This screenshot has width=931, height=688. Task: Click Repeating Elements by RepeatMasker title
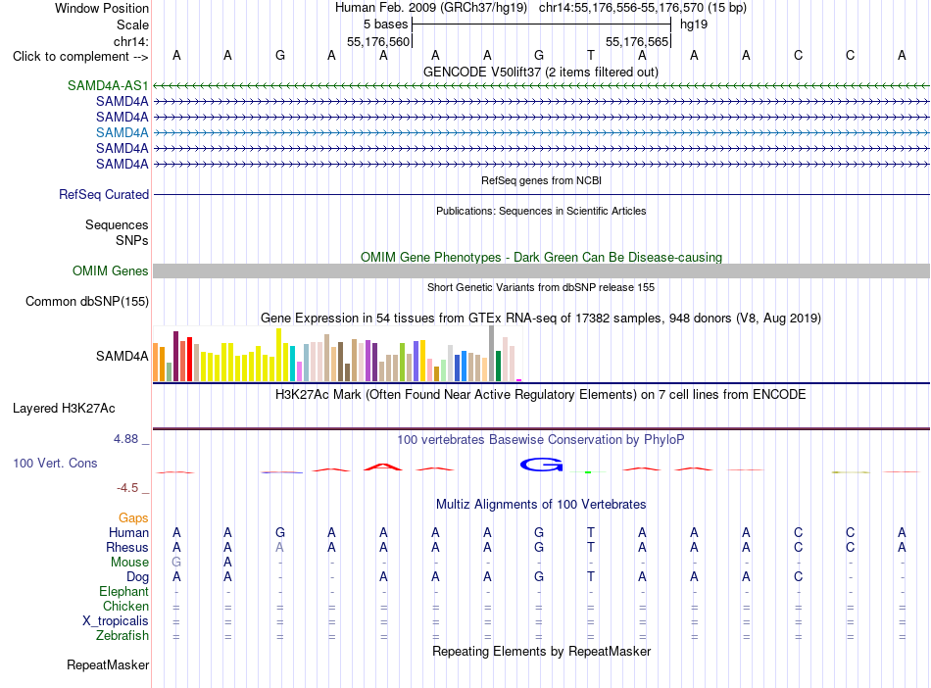click(x=542, y=651)
